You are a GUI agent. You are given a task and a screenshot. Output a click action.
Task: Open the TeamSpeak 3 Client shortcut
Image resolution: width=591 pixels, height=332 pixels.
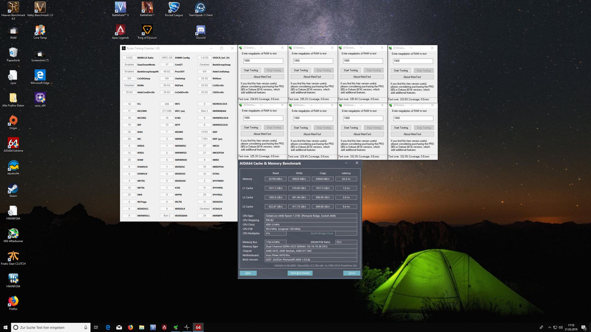(x=201, y=9)
